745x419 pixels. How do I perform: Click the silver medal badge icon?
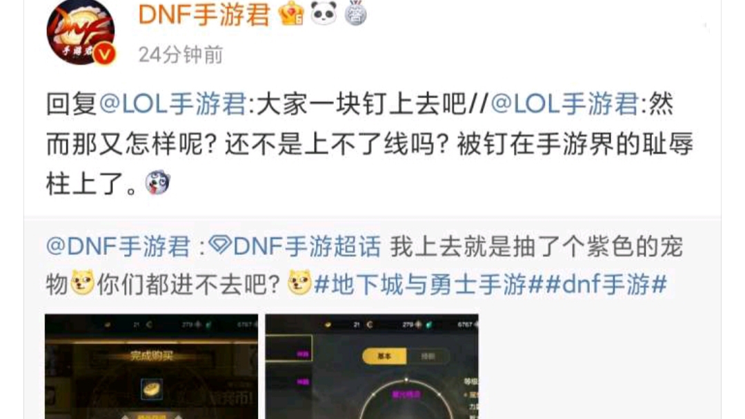pos(355,13)
